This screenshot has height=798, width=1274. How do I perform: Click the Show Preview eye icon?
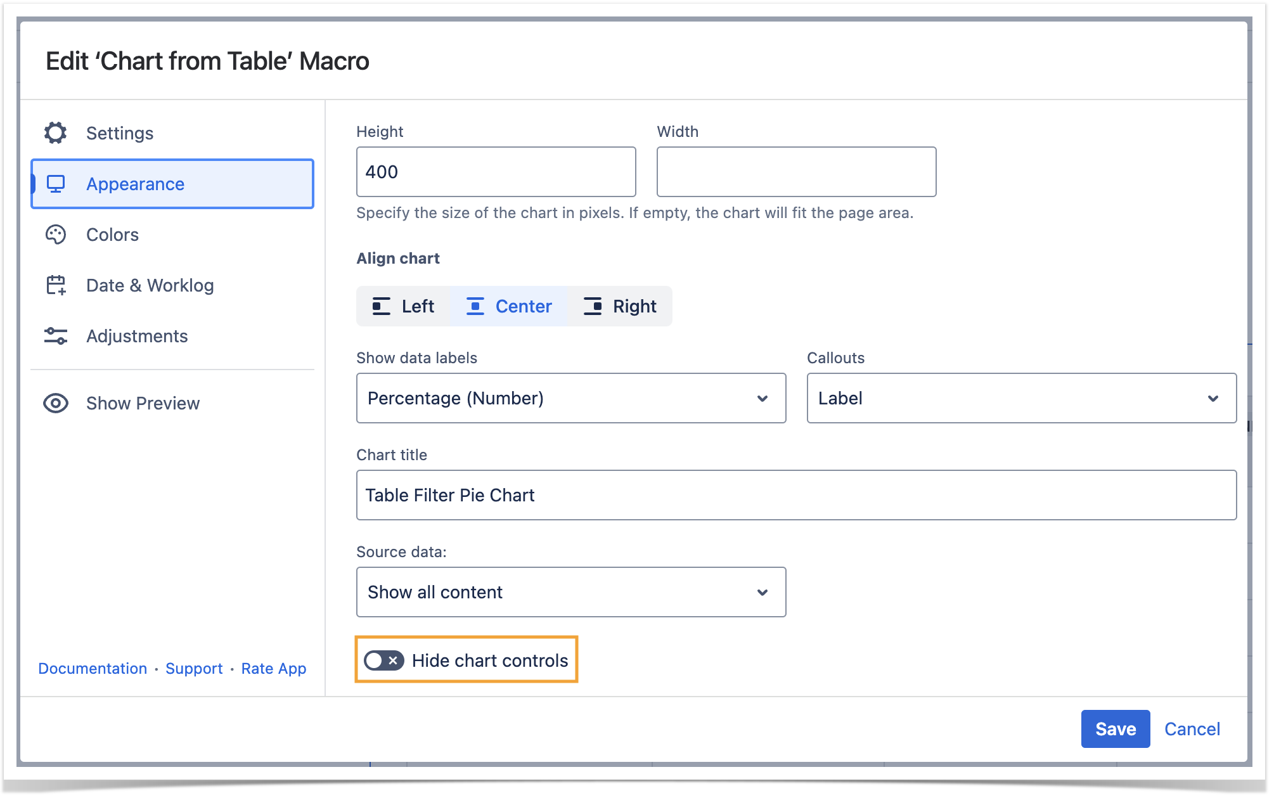click(56, 403)
